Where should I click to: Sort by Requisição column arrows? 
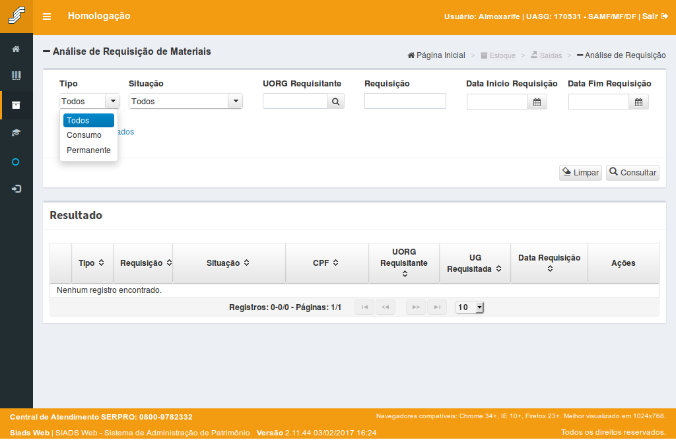pos(169,263)
